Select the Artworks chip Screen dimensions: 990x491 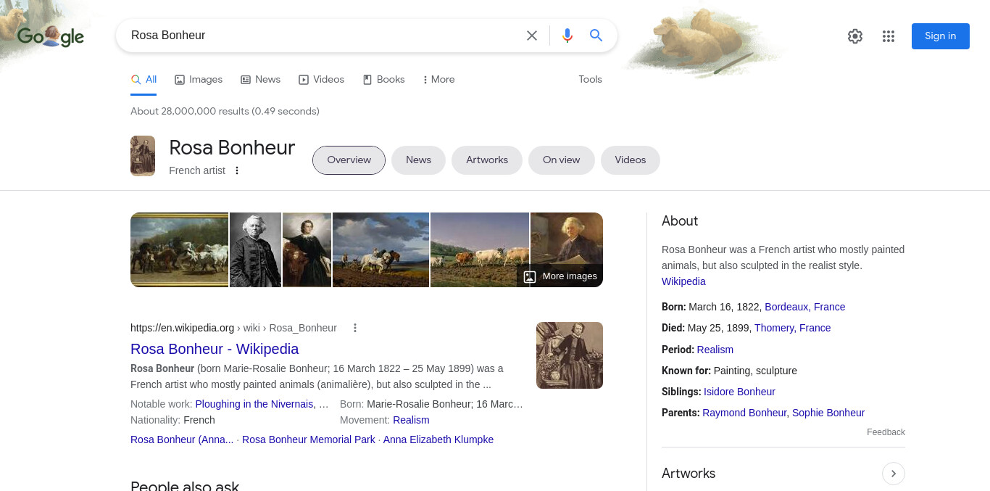487,160
